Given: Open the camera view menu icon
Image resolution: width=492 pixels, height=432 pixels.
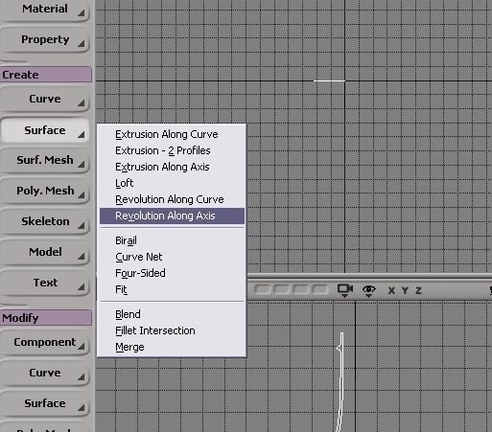Looking at the screenshot, I should tap(345, 290).
